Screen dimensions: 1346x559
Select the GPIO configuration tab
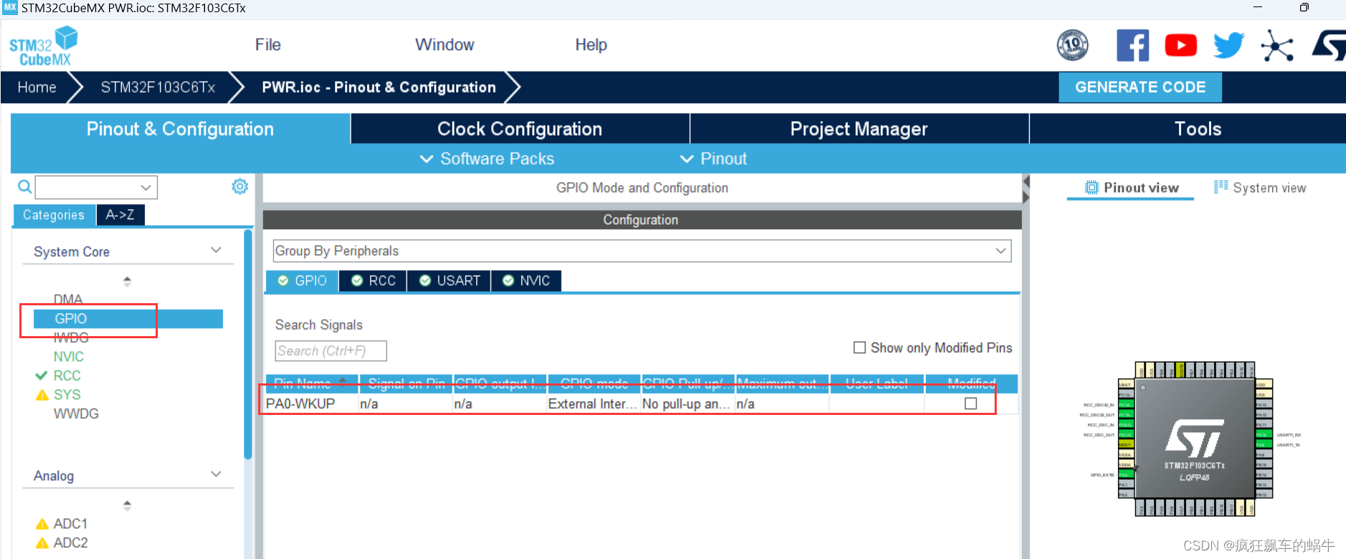(x=302, y=281)
